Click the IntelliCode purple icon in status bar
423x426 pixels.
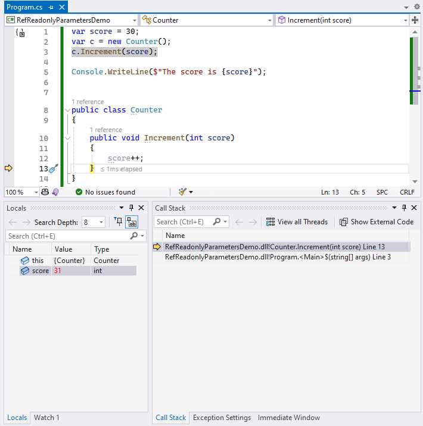click(55, 192)
